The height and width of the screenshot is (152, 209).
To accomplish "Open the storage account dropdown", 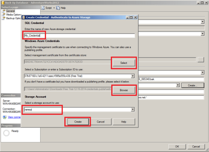I will tap(133, 110).
